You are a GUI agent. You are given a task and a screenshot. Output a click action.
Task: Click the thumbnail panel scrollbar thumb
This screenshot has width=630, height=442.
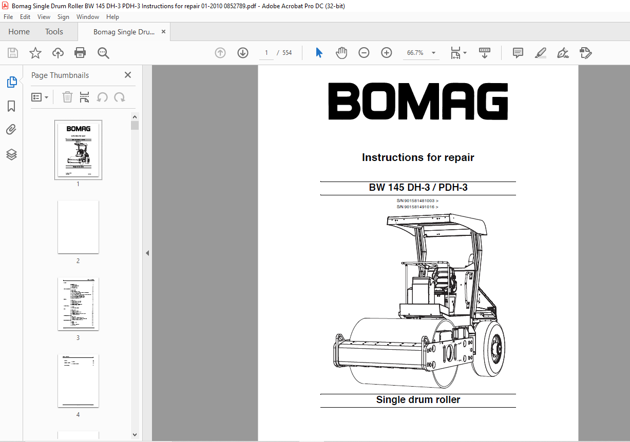coord(135,126)
